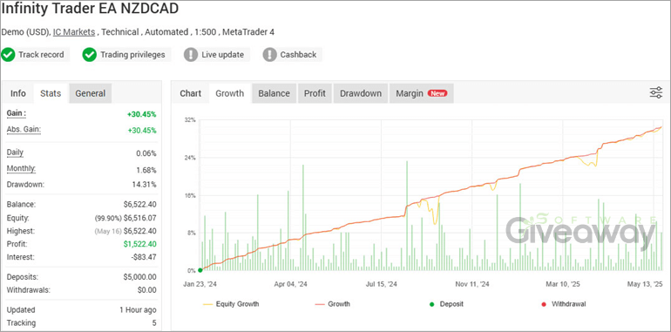This screenshot has height=332, width=671.
Task: Click the underlined Monthly label
Action: click(21, 169)
